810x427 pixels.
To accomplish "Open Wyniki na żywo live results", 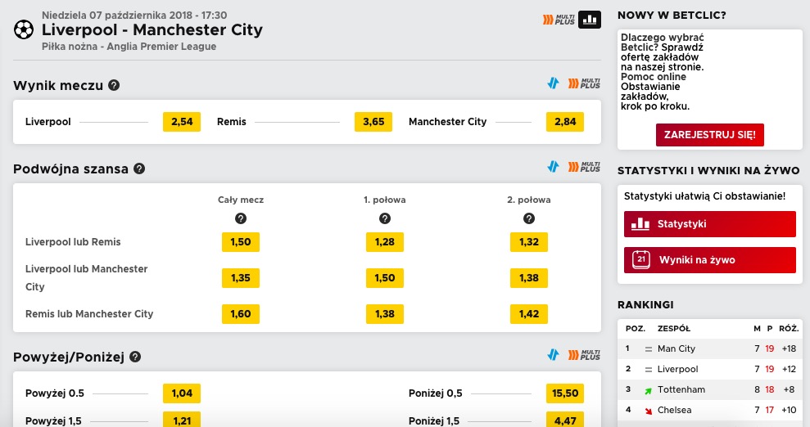I will 710,260.
